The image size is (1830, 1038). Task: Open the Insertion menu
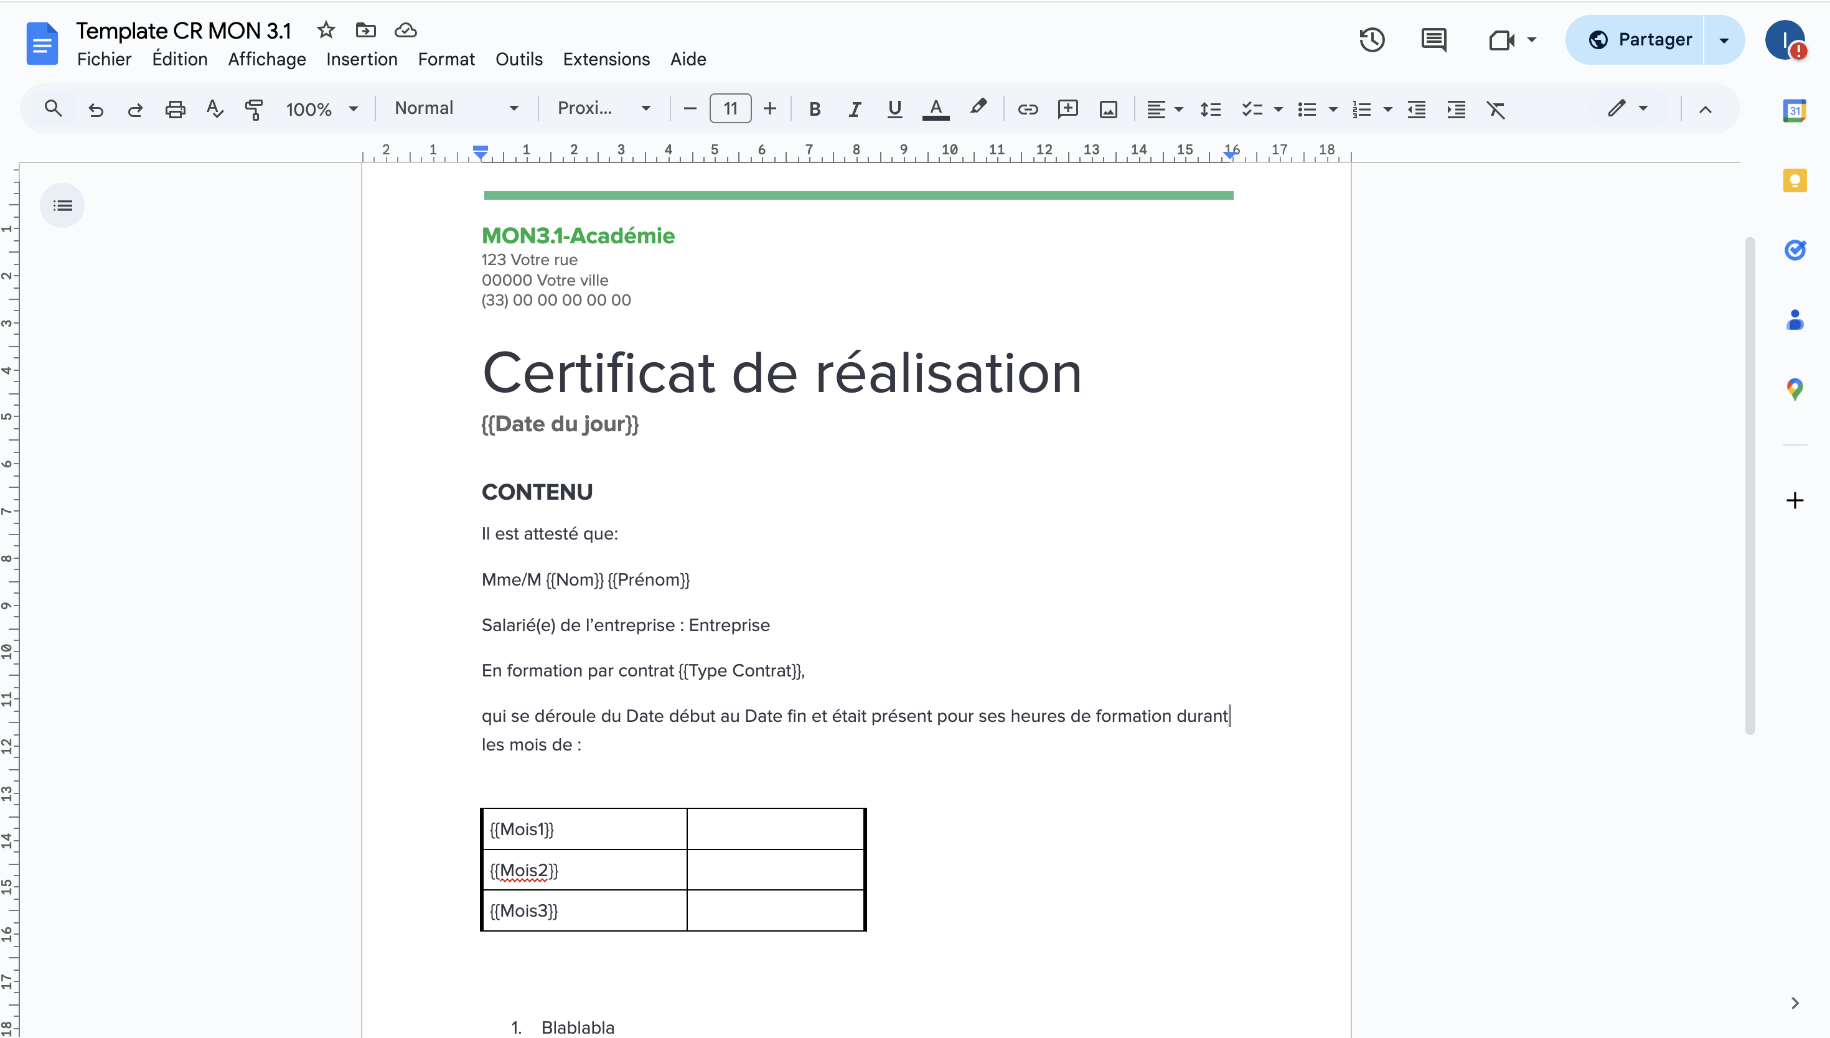point(362,59)
